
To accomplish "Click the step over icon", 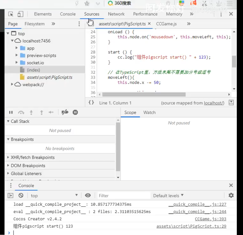I will pyautogui.click(x=21, y=112).
